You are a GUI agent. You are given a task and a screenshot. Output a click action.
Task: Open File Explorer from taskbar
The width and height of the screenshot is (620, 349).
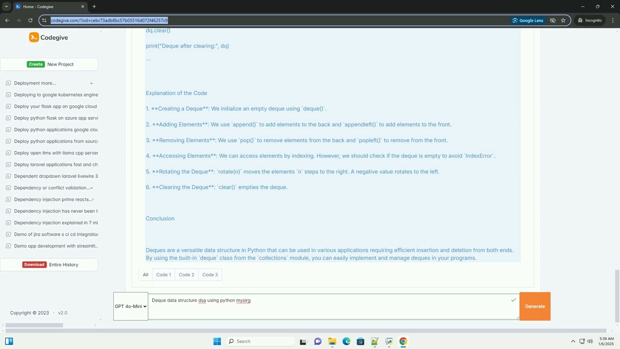[x=332, y=341]
